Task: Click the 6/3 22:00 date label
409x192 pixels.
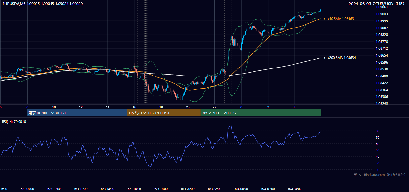Action: click(x=215, y=189)
